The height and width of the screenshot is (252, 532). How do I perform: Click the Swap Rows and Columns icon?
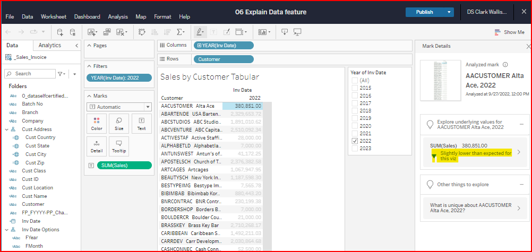point(142,32)
